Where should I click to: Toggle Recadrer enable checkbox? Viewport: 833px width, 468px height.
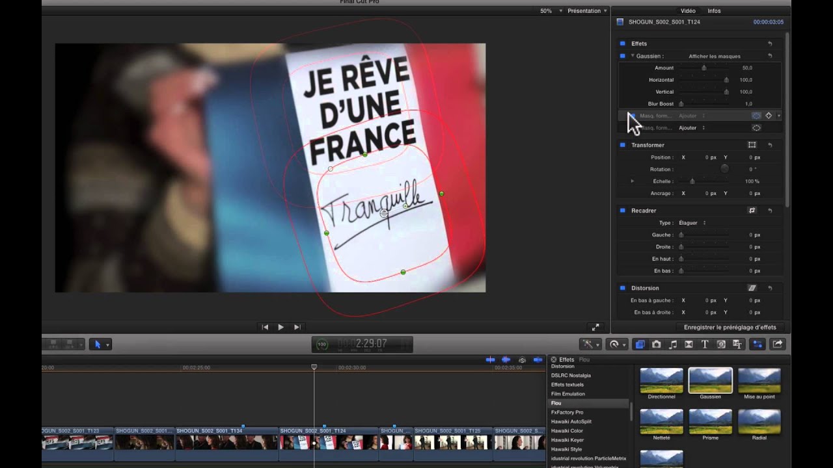(622, 211)
